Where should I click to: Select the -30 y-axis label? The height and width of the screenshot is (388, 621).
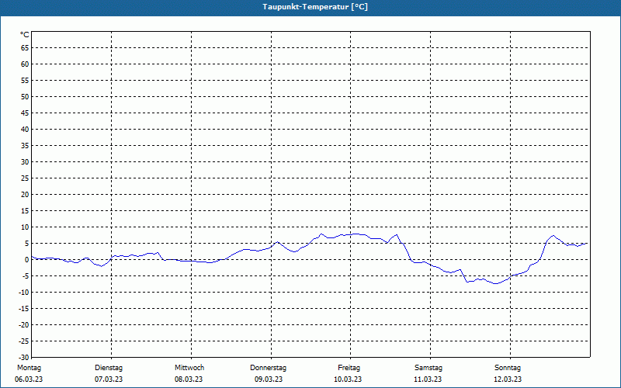(x=24, y=357)
